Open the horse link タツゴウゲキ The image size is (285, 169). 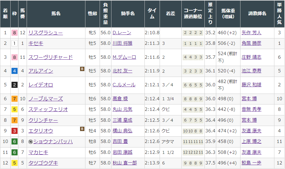[x=43, y=163]
